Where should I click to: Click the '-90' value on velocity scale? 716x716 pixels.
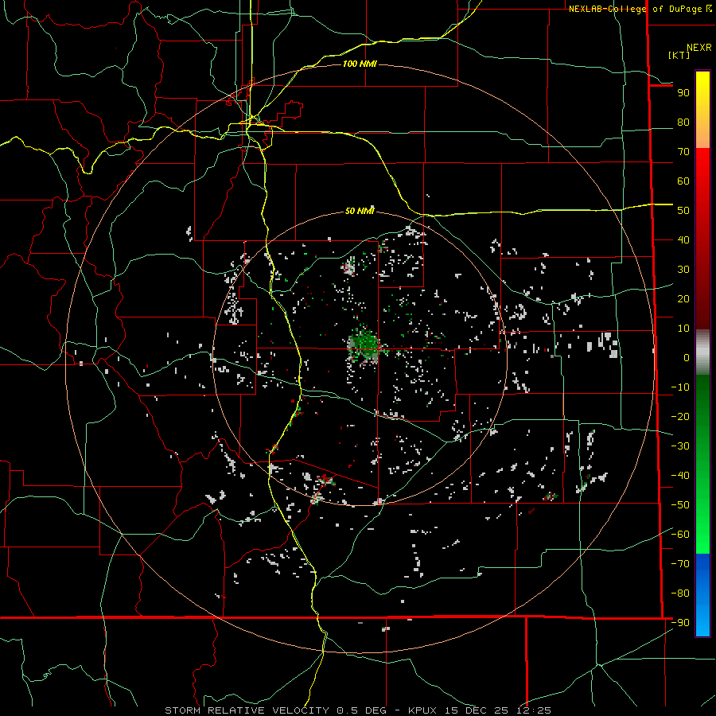click(x=680, y=623)
